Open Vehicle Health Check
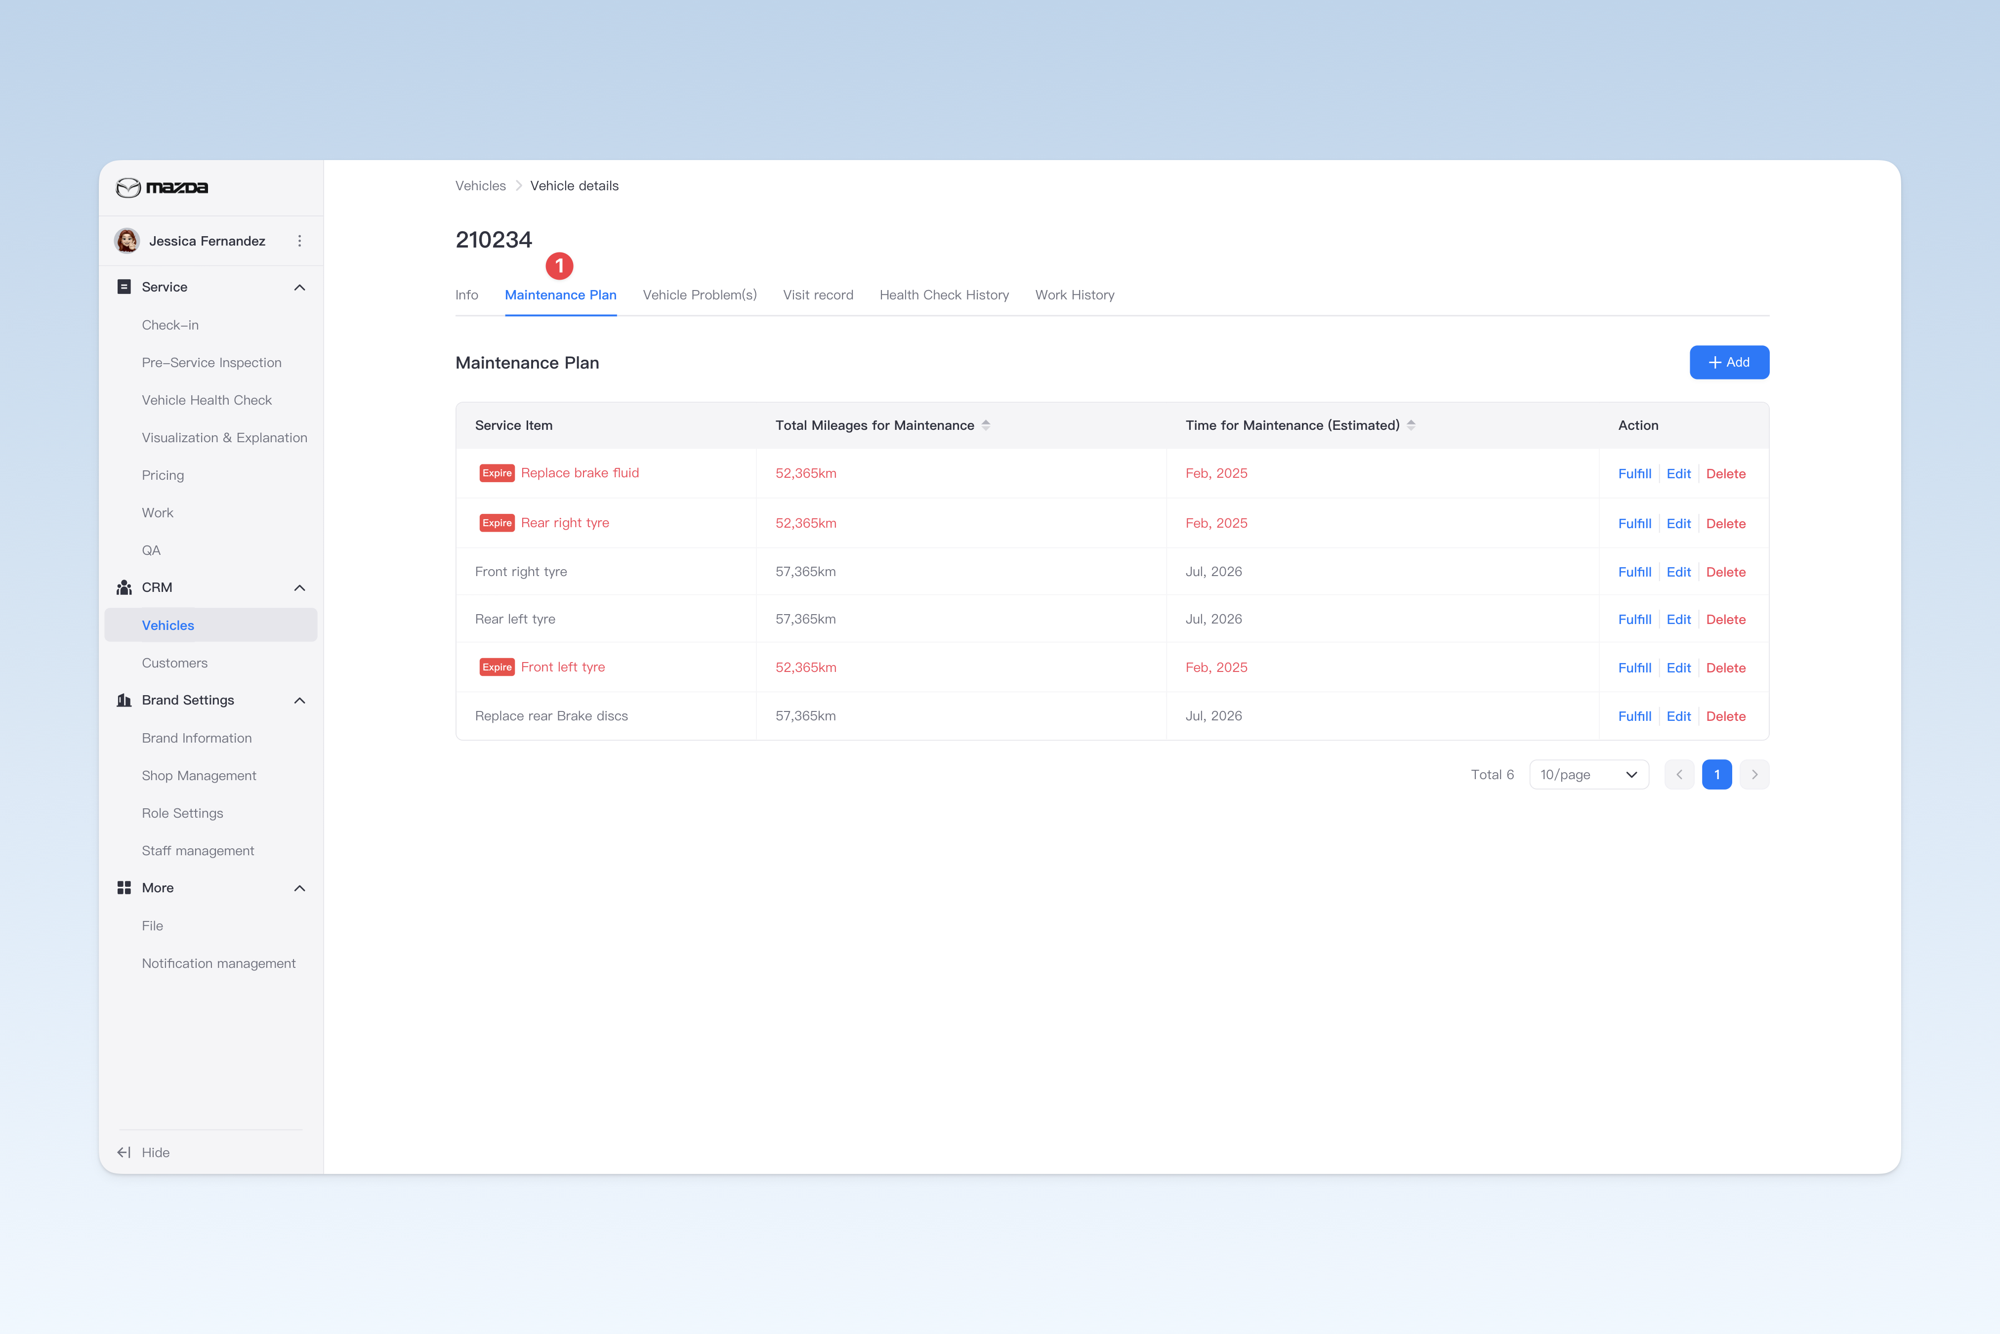 click(x=207, y=400)
